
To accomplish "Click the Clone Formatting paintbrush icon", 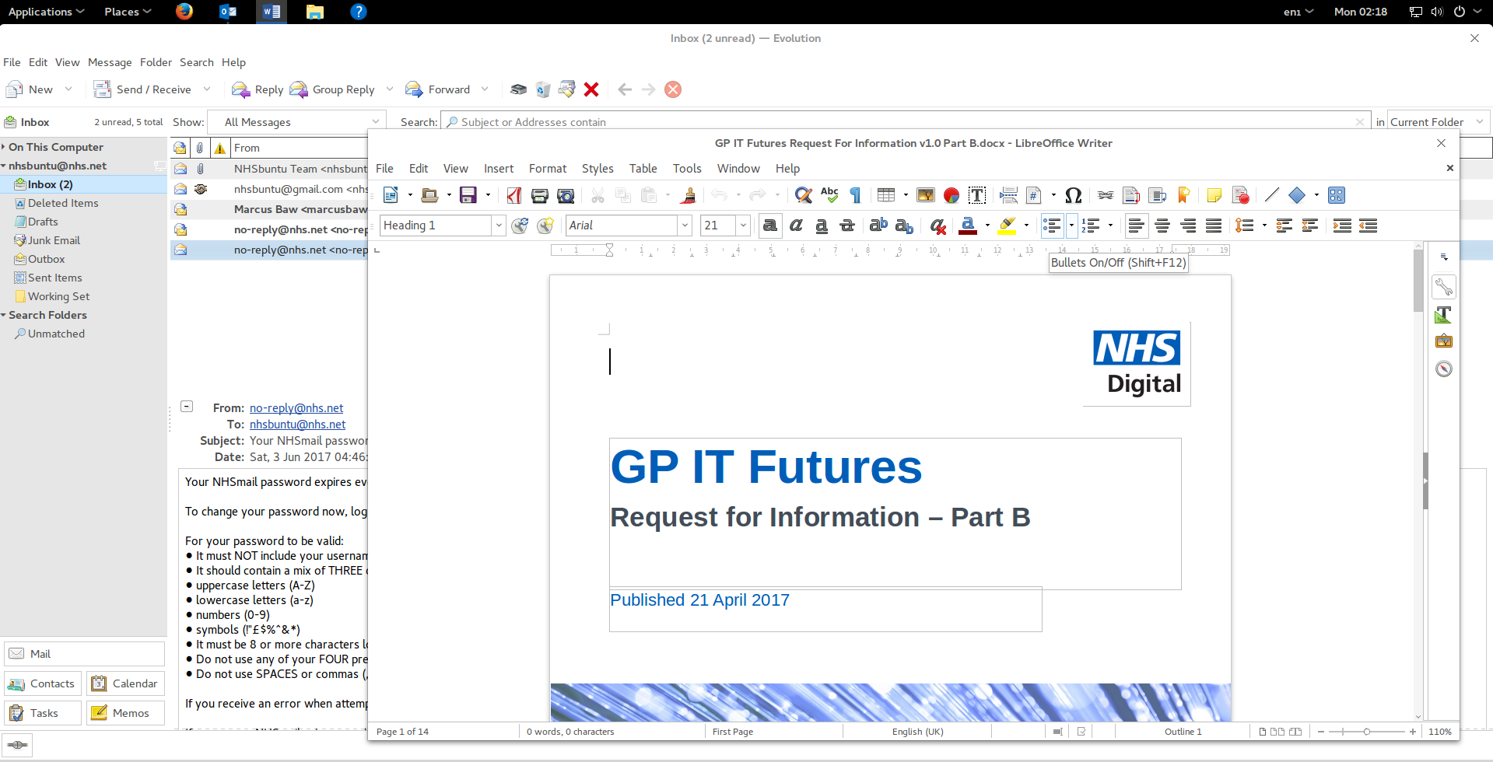I will (x=688, y=195).
